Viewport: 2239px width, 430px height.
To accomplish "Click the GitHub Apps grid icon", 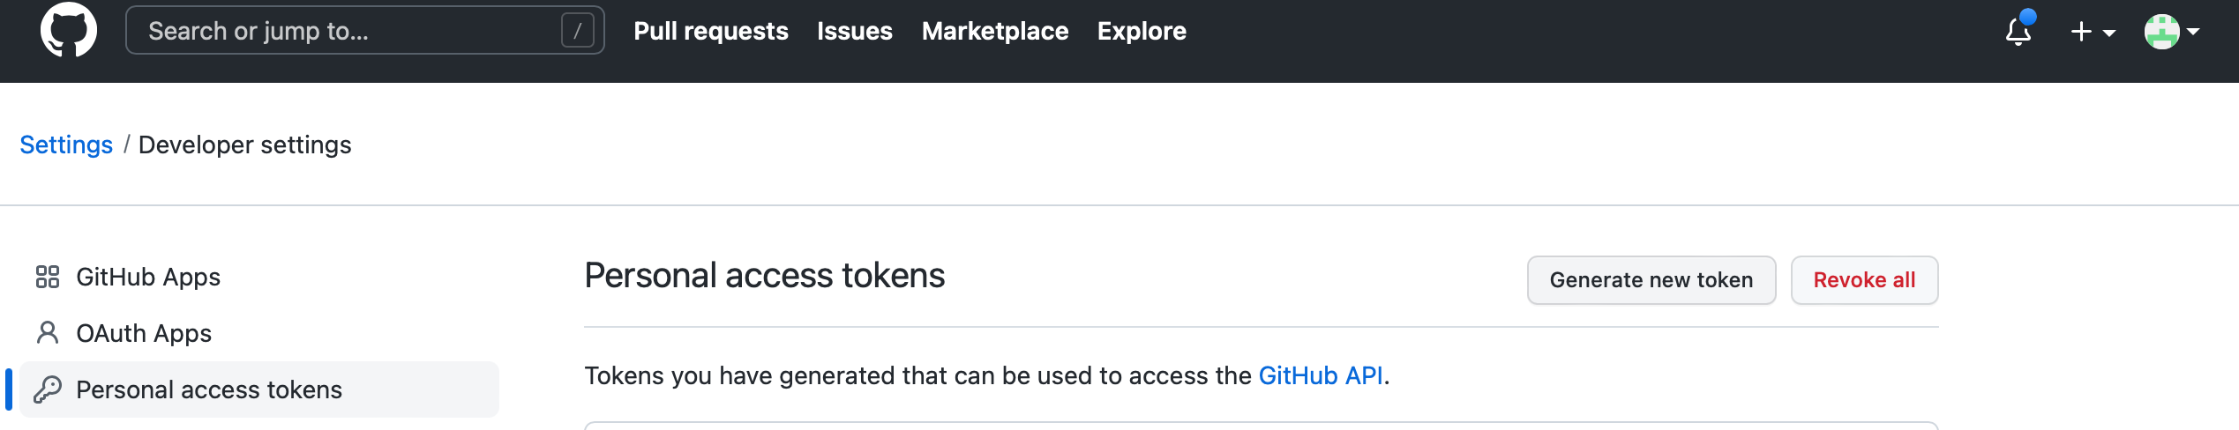I will point(48,277).
